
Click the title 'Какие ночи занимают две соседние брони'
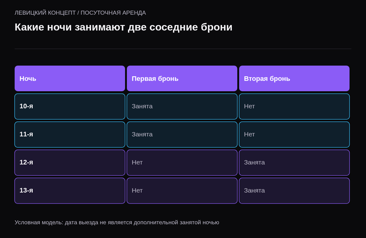[x=124, y=27]
